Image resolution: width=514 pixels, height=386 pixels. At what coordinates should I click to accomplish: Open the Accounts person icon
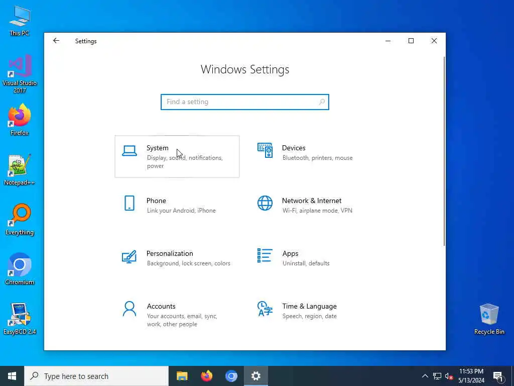(x=130, y=309)
